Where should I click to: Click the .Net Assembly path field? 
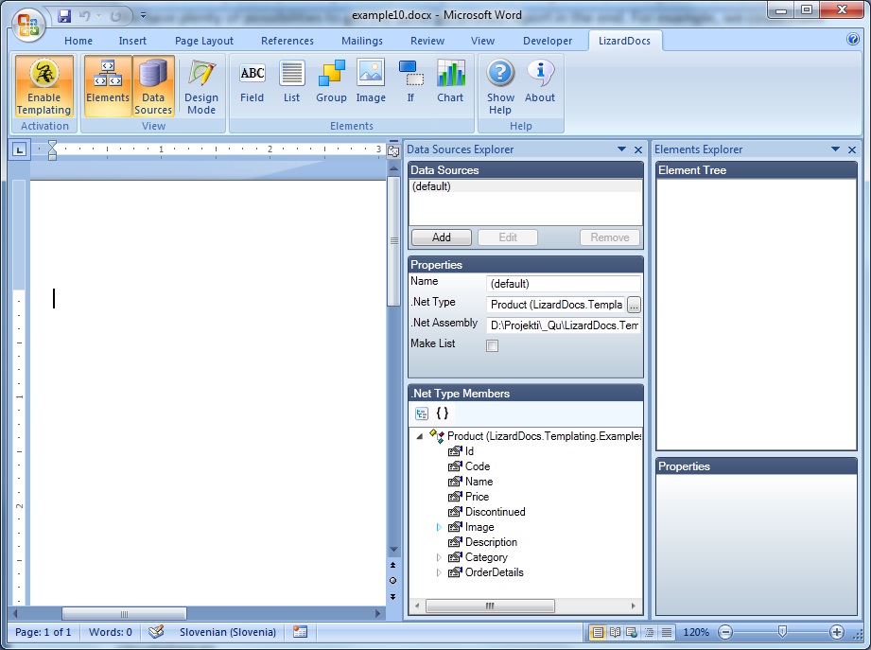pos(564,325)
